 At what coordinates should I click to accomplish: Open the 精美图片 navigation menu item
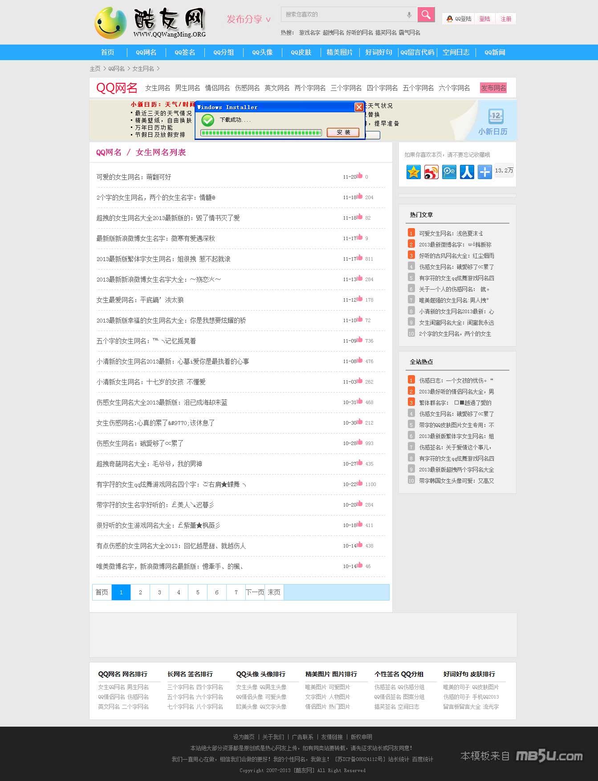tap(339, 53)
